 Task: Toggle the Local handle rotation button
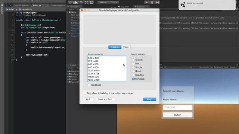coord(114,3)
